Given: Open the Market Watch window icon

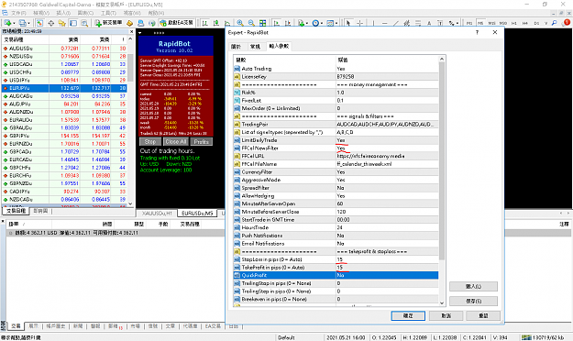Looking at the screenshot, I should (x=39, y=23).
